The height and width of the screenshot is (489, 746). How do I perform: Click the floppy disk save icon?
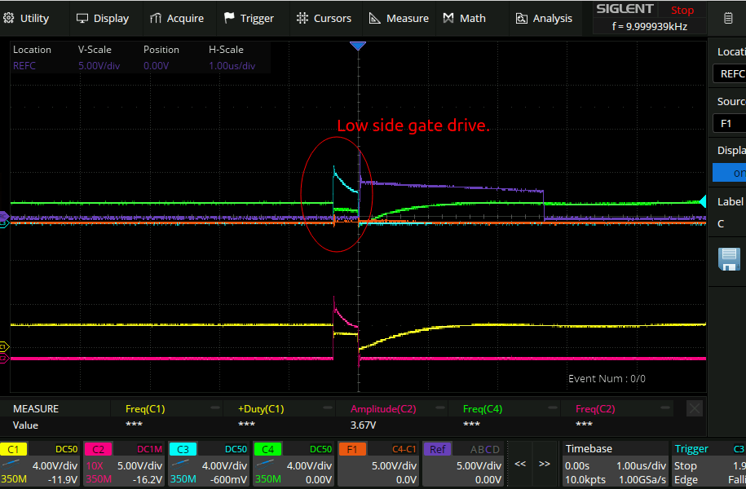(728, 259)
